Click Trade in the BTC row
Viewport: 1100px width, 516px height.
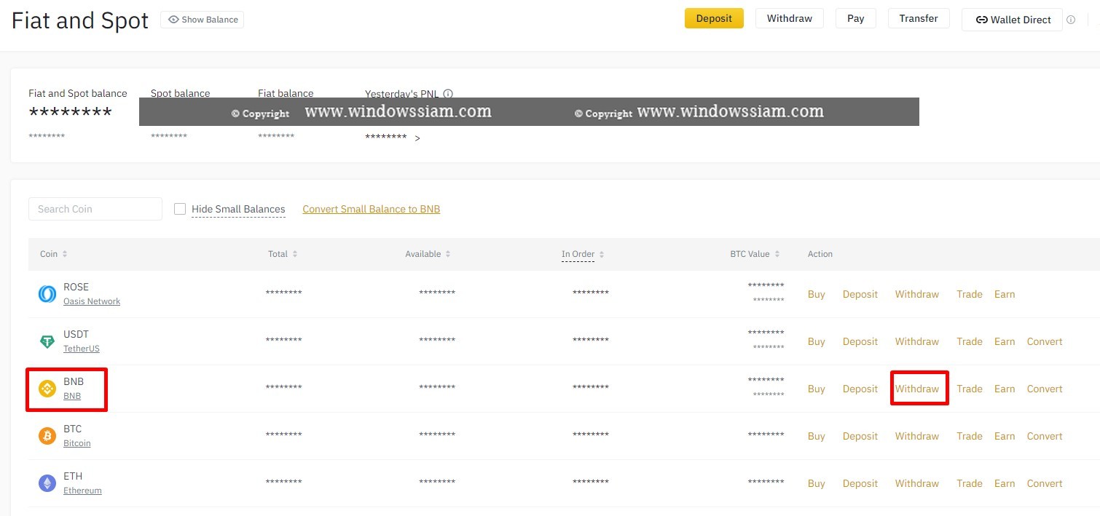pyautogui.click(x=970, y=436)
